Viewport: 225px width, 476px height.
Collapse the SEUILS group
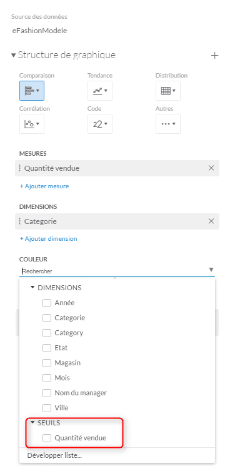(x=32, y=423)
